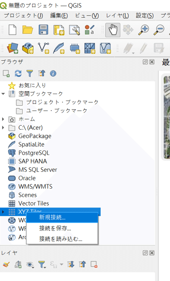Open manage map themes eye icon
Viewport: 170px width, 281px height.
[x=30, y=264]
